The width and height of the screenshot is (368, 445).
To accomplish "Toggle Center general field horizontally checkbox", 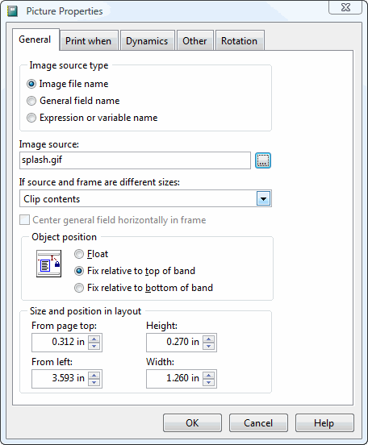I will point(24,219).
